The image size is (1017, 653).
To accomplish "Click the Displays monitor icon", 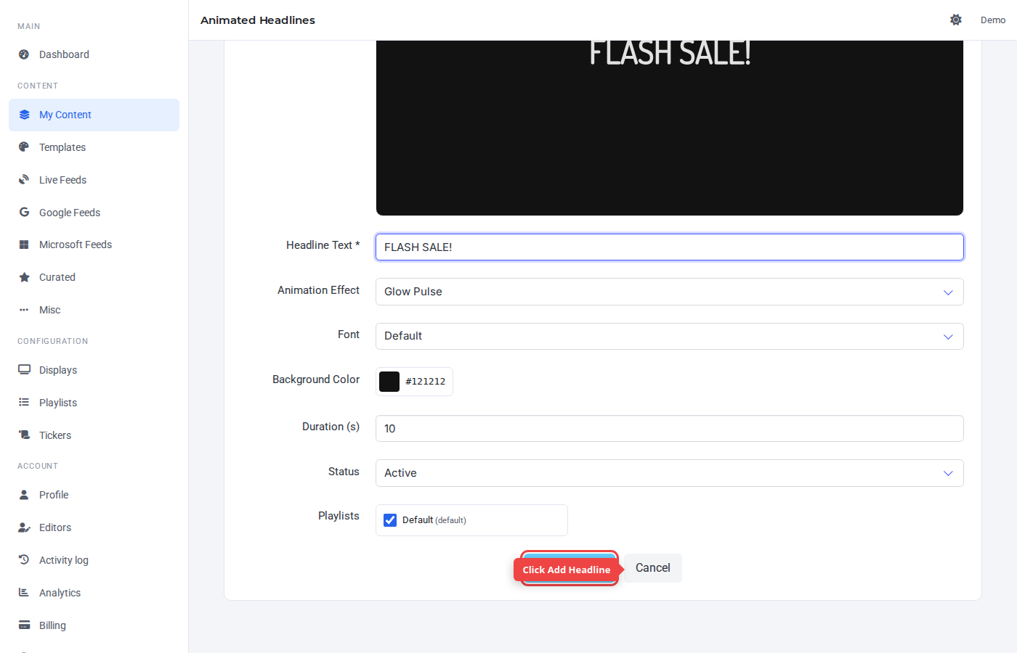I will 24,369.
